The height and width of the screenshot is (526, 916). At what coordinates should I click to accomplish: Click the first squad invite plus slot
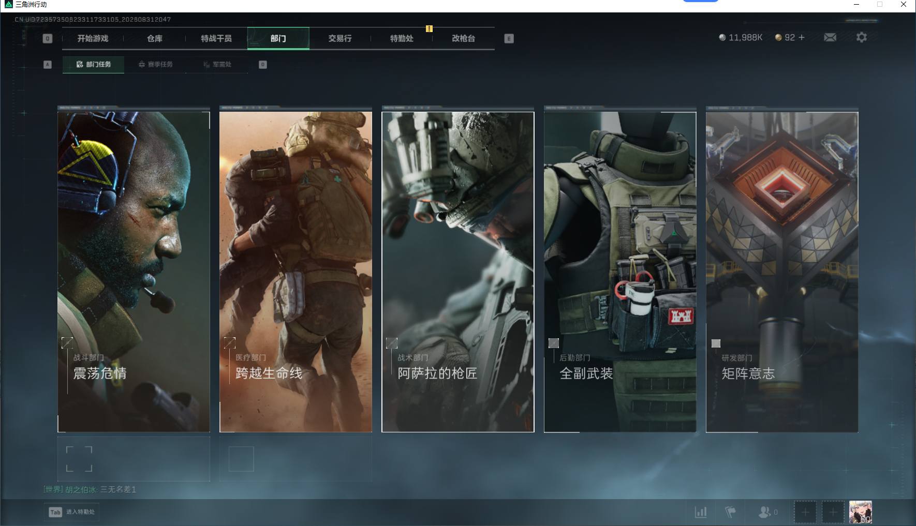805,512
